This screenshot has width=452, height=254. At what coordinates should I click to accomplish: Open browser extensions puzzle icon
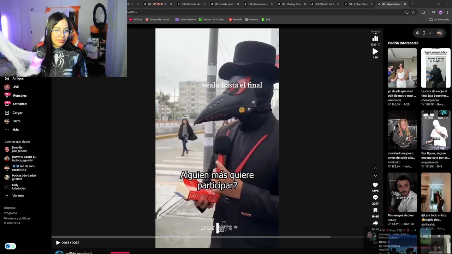423,12
